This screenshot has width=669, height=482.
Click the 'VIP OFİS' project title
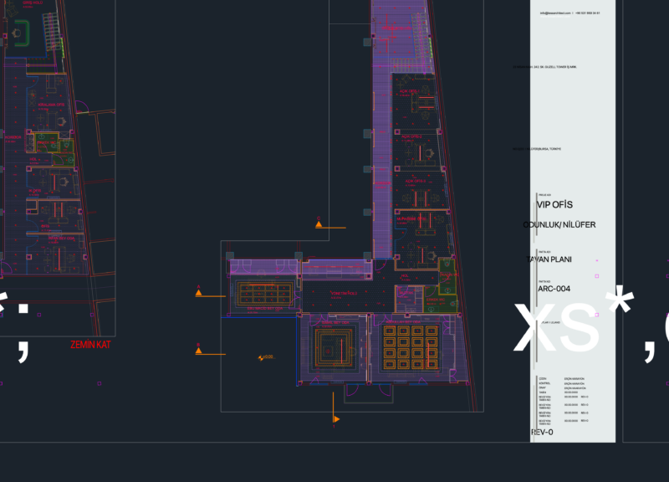[x=554, y=204]
